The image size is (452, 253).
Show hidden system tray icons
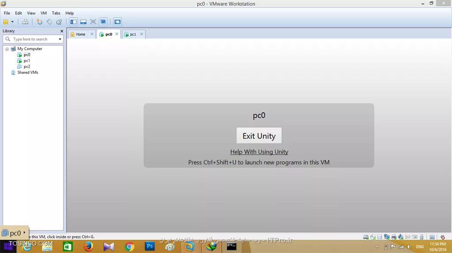377,247
